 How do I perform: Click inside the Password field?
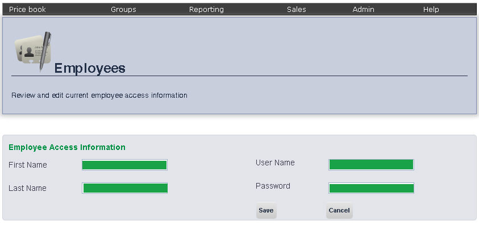coord(371,188)
